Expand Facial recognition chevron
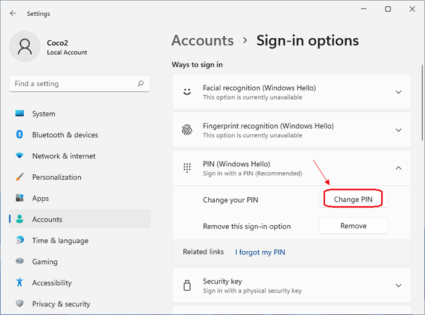Screen dimensions: 425x315 tap(398, 92)
